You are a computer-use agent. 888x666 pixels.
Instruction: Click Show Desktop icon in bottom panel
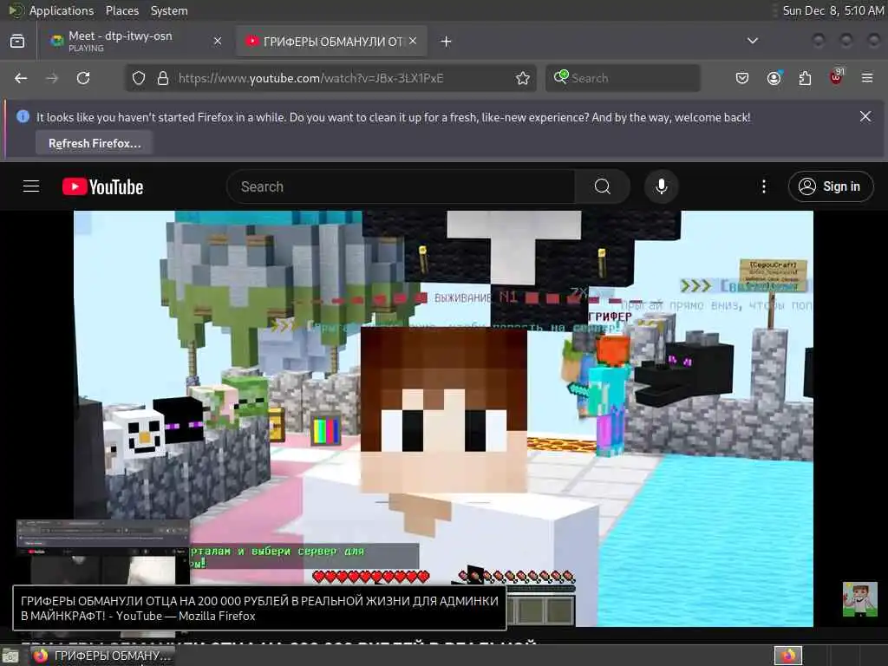[10, 656]
